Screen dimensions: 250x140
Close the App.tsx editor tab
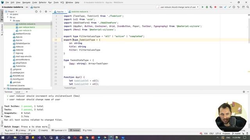[65, 12]
